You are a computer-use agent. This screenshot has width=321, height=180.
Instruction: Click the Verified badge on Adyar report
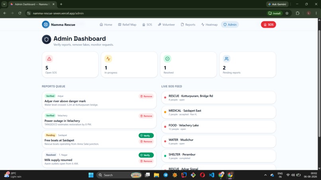click(50, 96)
